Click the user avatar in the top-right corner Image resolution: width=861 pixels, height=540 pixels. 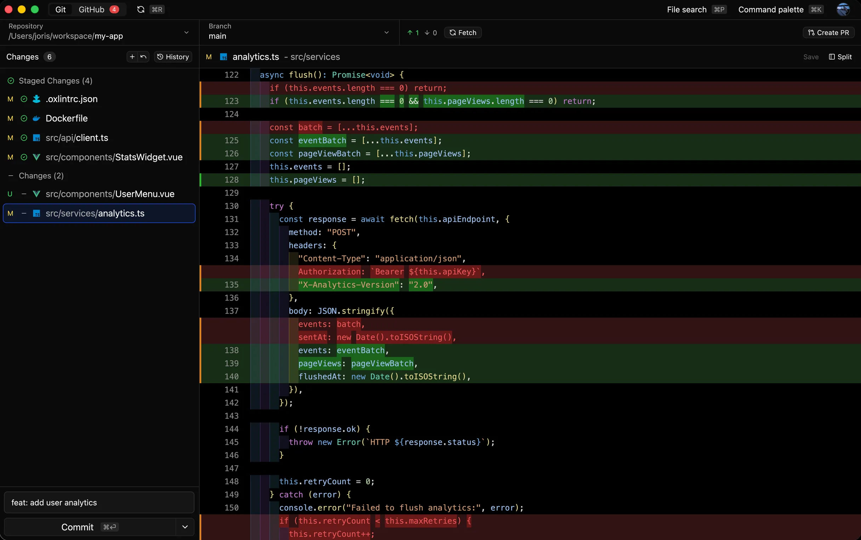point(843,9)
